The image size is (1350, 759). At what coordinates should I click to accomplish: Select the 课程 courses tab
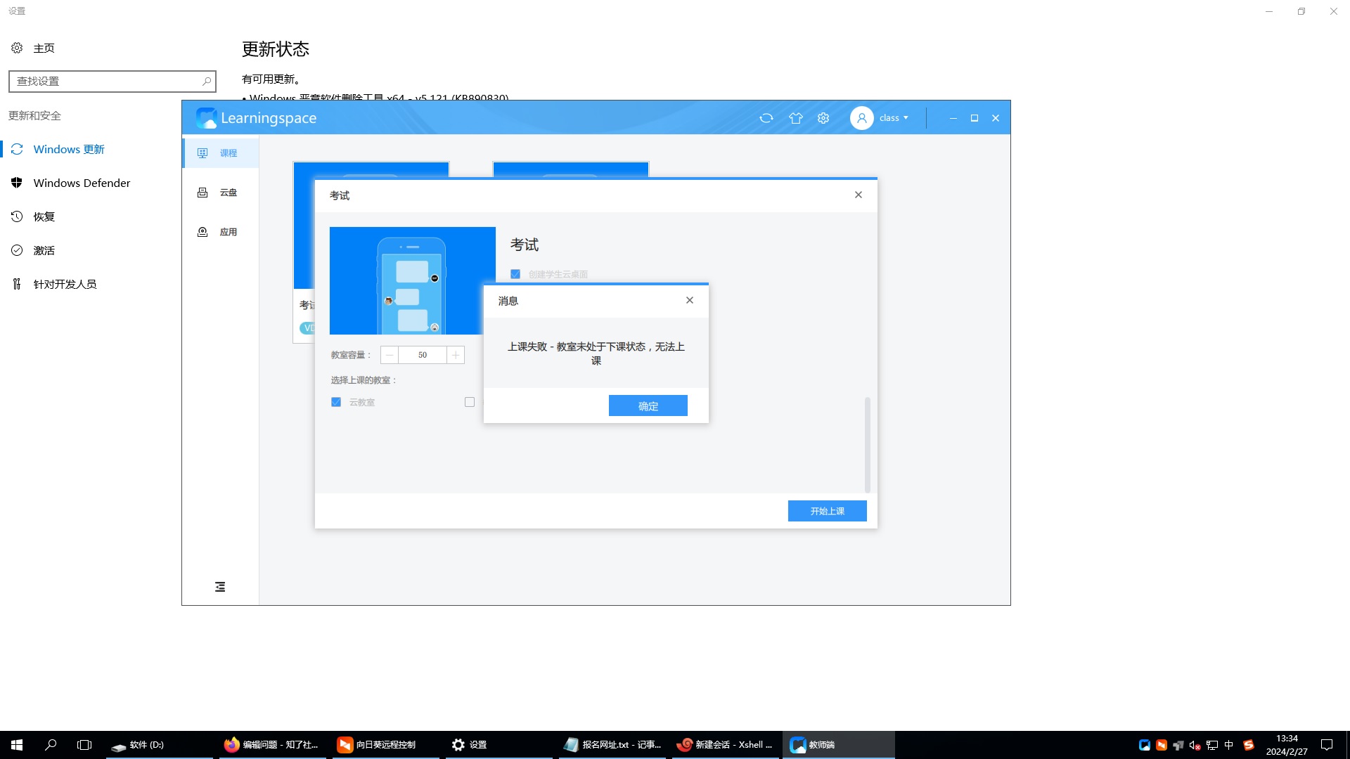220,153
